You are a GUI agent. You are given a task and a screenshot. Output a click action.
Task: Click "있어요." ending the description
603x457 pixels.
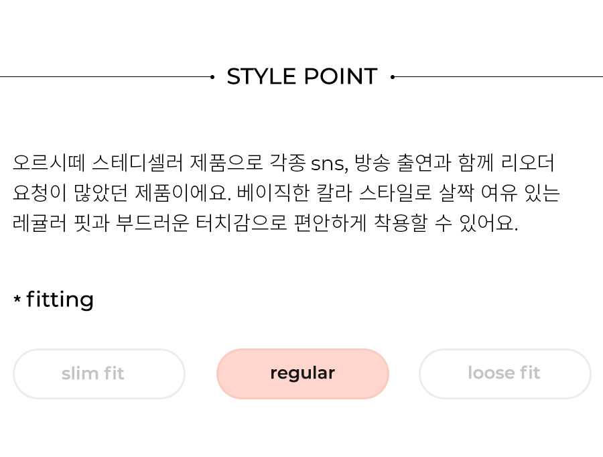489,223
